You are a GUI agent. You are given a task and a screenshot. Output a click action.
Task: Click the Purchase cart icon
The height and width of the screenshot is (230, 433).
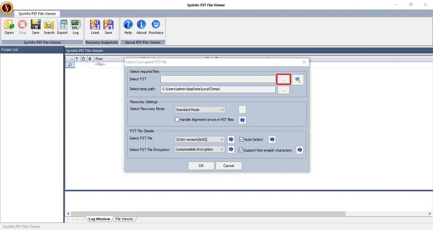tap(156, 27)
